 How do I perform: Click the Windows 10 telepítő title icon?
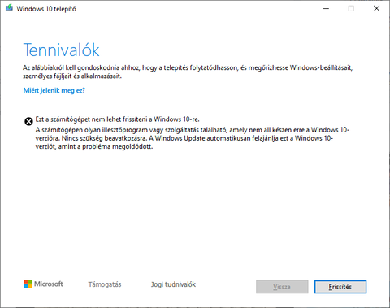point(9,8)
